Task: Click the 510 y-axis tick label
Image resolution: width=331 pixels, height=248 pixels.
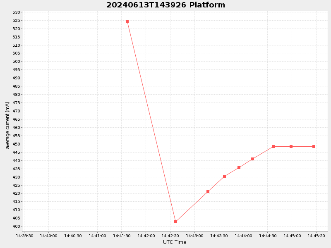Action: point(16,45)
